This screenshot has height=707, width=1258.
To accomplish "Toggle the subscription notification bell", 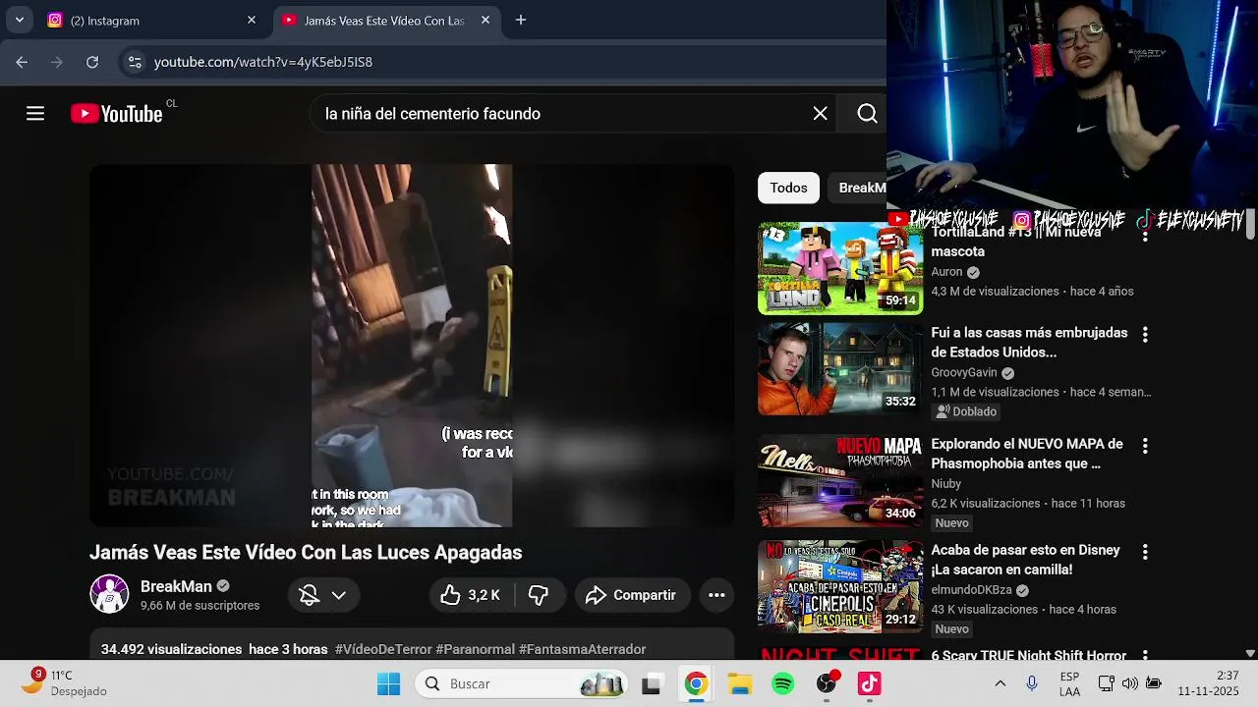I will coord(309,595).
